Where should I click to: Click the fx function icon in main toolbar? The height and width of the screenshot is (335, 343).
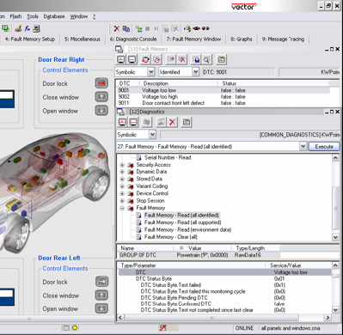[x=28, y=28]
